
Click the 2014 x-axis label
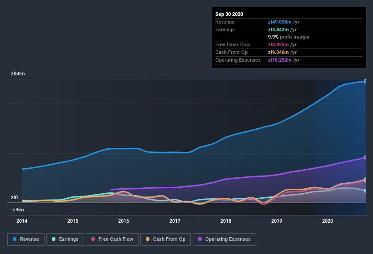click(22, 221)
